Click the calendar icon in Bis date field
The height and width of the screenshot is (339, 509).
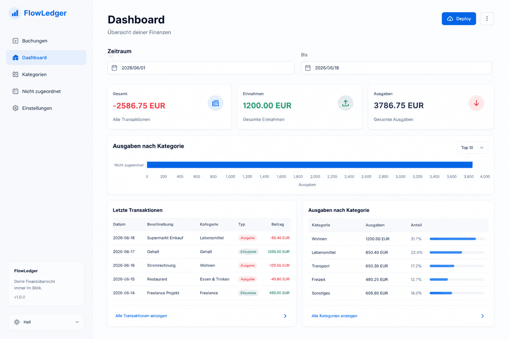click(x=308, y=68)
